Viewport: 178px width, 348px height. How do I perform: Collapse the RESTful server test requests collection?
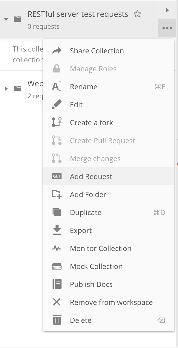pyautogui.click(x=6, y=19)
